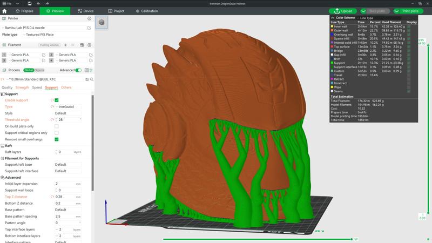432x243 pixels.
Task: Open the Quality settings tab
Action: pyautogui.click(x=7, y=87)
